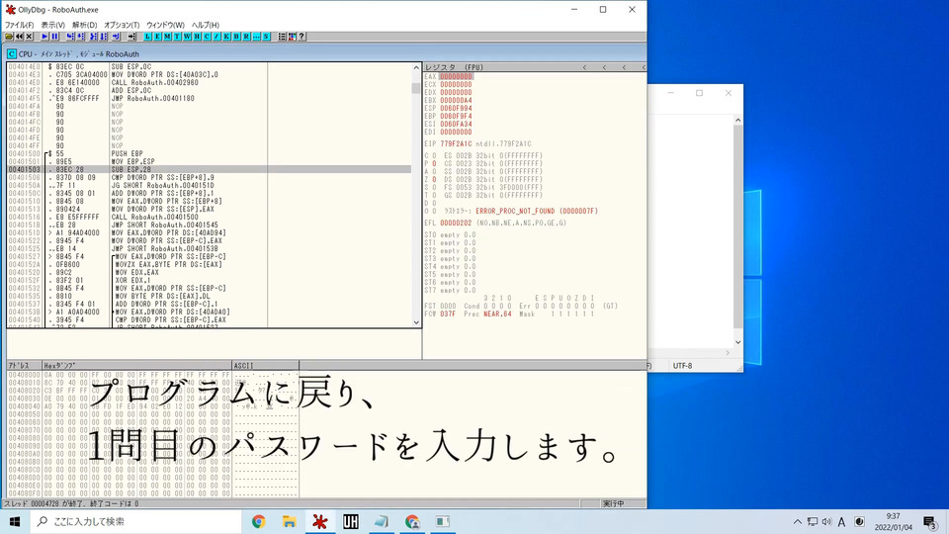Open File Explorer from the taskbar
Screen dimensions: 949x534
click(290, 521)
